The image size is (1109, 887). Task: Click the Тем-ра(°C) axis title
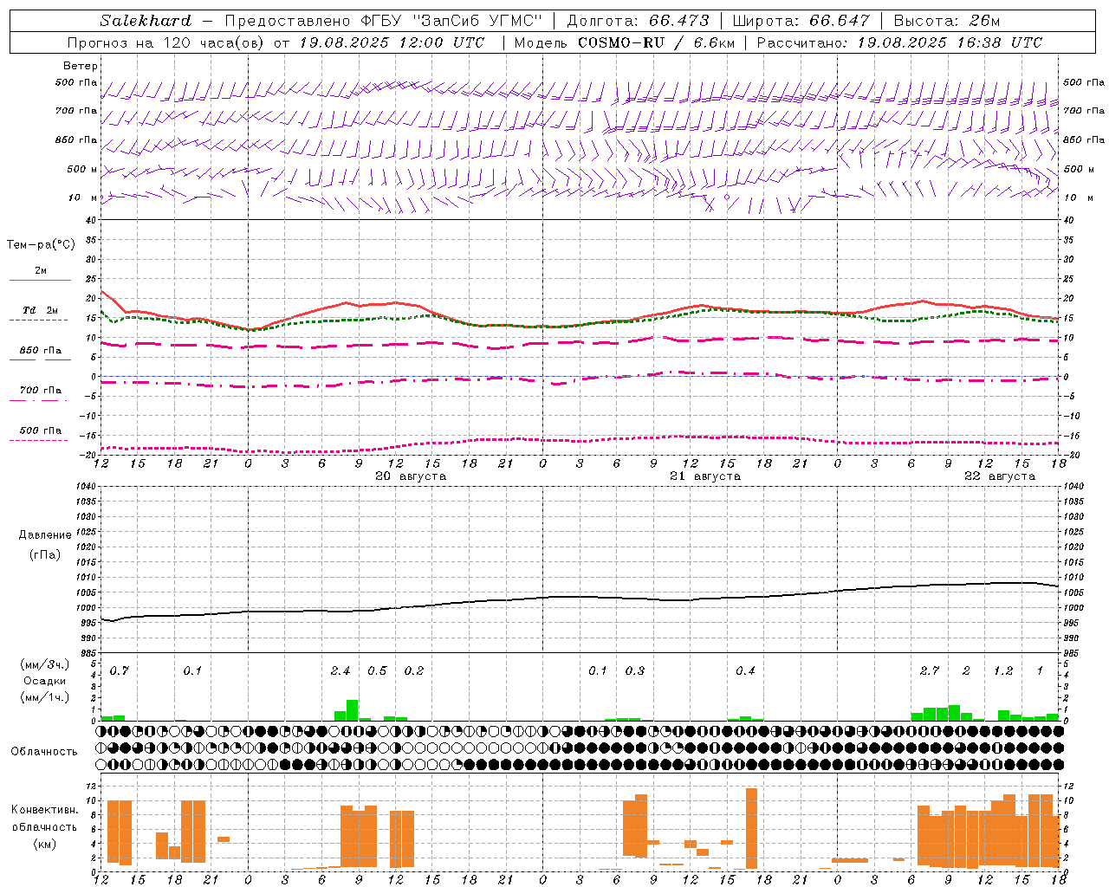pyautogui.click(x=41, y=245)
